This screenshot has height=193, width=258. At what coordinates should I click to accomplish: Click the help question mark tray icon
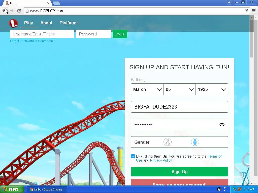219,189
